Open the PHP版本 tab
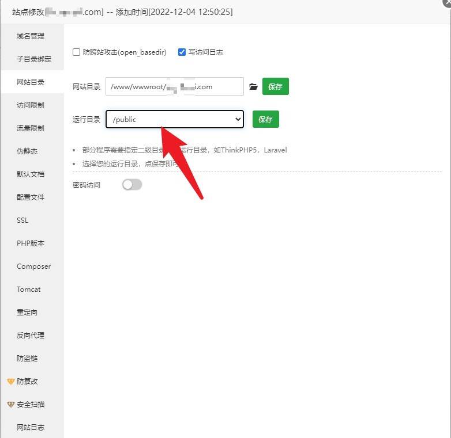451x438 pixels. click(x=31, y=243)
